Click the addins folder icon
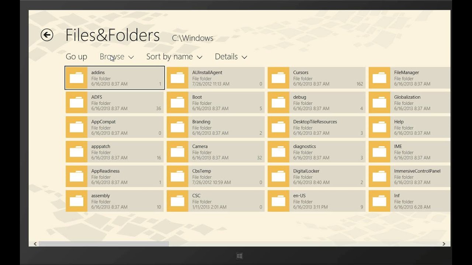 click(77, 78)
